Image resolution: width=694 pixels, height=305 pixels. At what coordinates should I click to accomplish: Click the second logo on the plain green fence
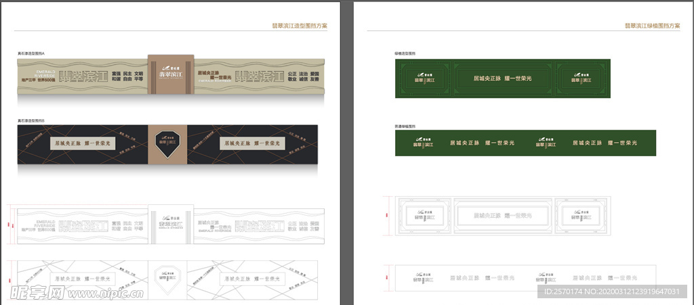(x=546, y=142)
